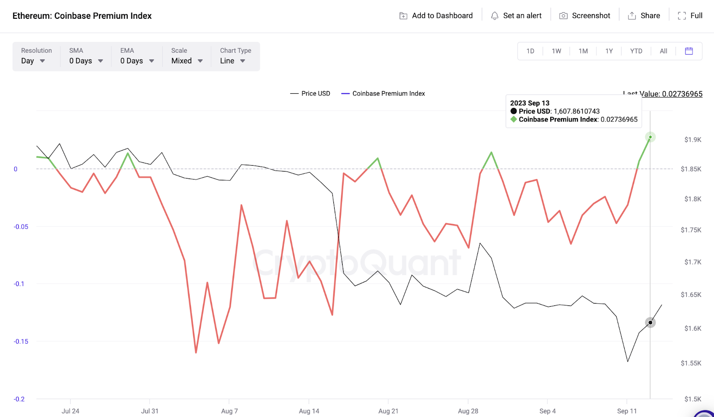
Task: Click the Screenshot camera icon
Action: click(564, 16)
